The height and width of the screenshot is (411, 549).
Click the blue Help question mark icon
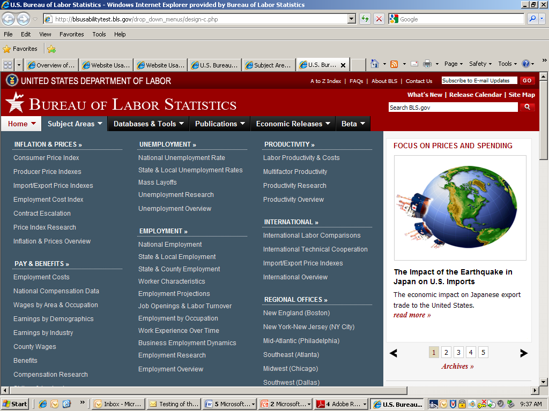[525, 64]
